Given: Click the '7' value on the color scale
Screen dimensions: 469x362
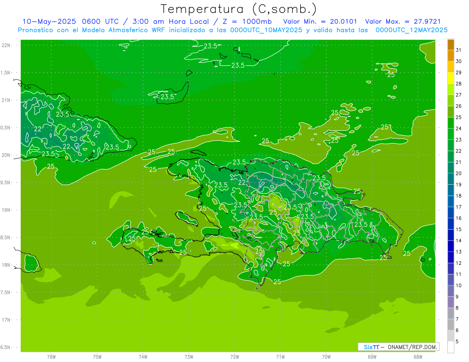Looking at the screenshot, I should pyautogui.click(x=457, y=319).
